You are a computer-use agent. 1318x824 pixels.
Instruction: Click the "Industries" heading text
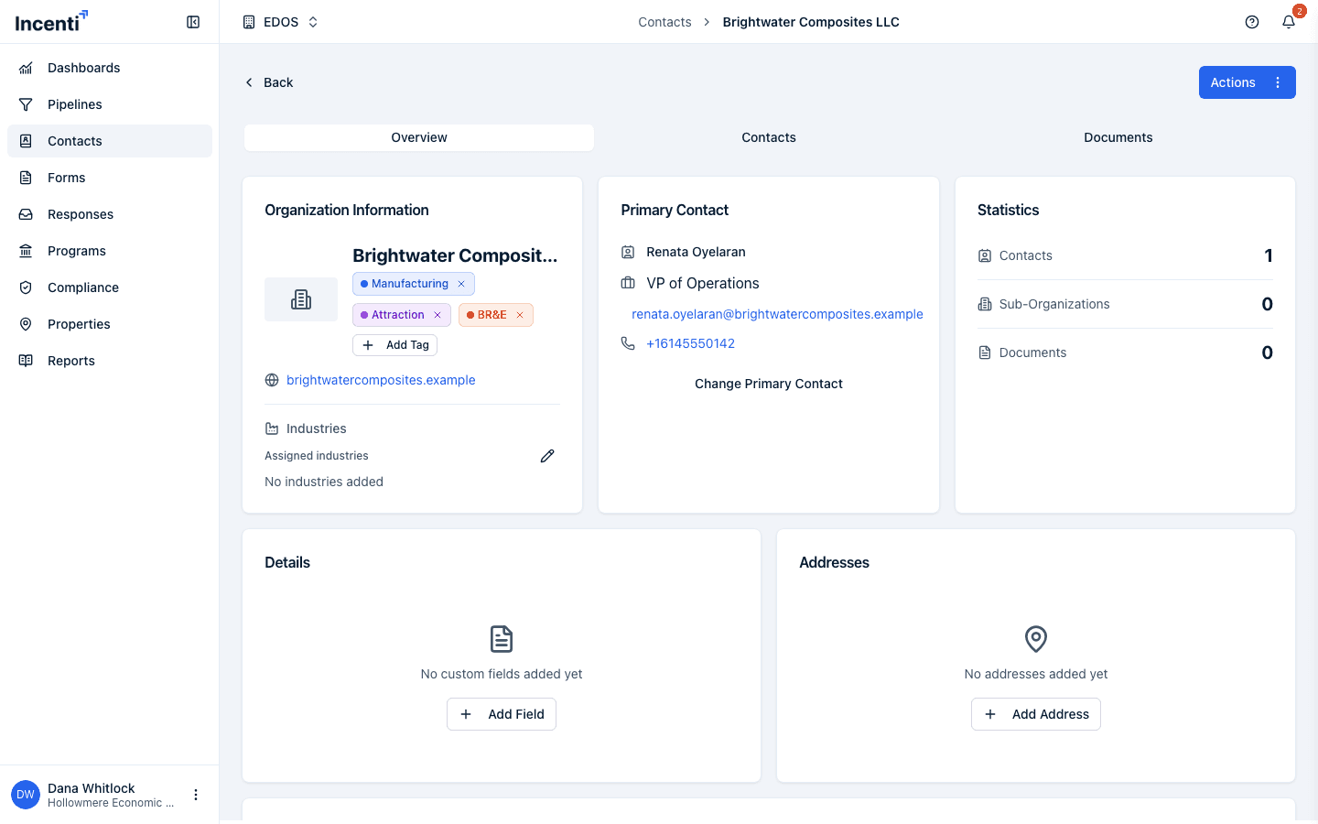coord(317,428)
